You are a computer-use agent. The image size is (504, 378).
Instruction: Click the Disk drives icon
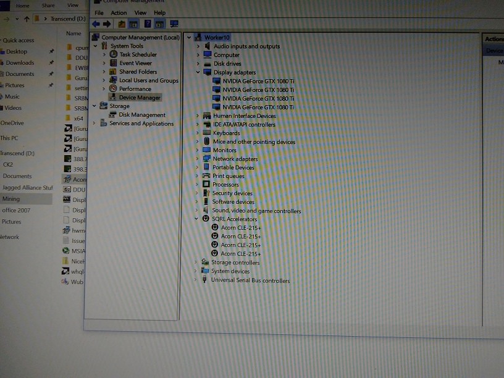(208, 64)
